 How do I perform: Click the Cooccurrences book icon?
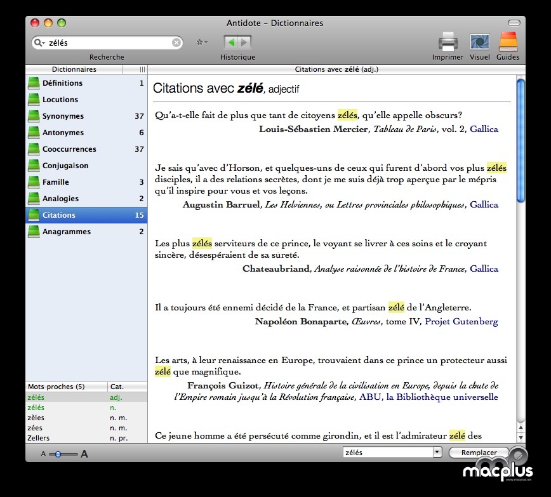34,149
